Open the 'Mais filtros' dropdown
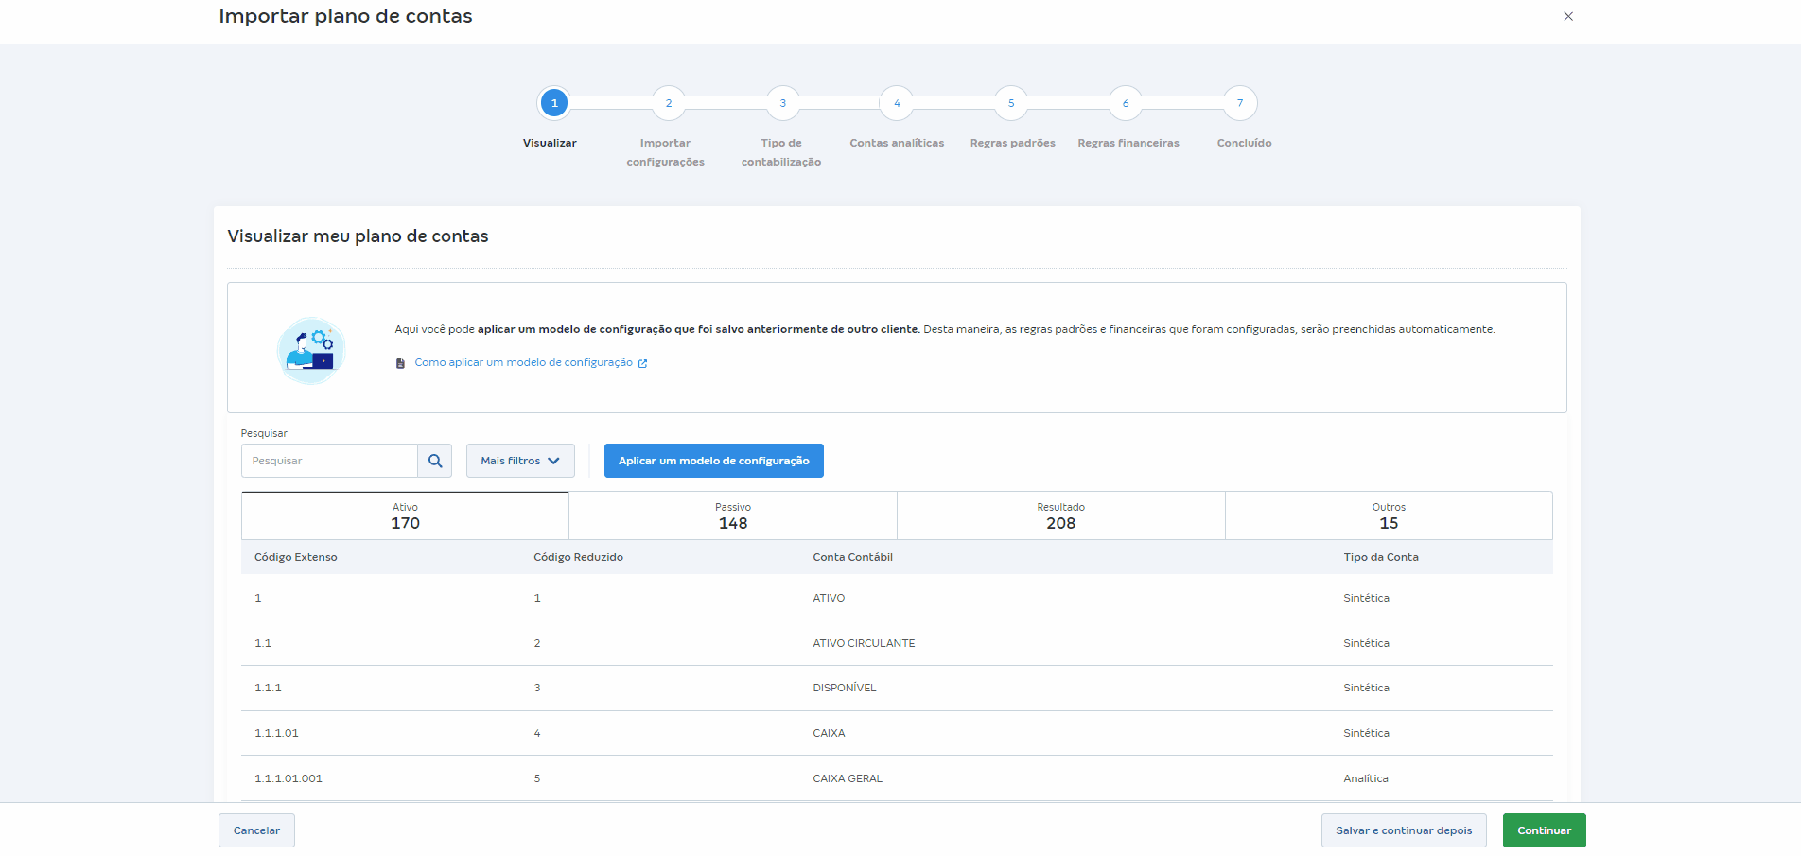This screenshot has height=856, width=1801. pos(519,461)
